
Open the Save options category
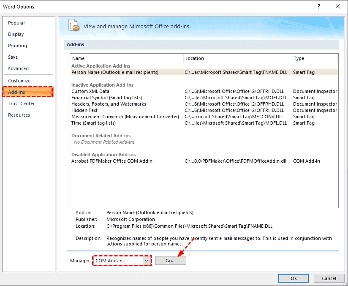pos(13,57)
